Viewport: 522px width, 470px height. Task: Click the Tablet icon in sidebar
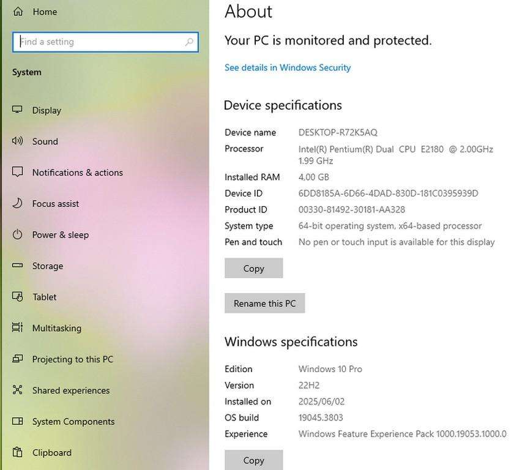18,297
